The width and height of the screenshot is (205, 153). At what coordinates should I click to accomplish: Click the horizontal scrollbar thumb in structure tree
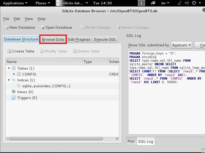coord(56,138)
